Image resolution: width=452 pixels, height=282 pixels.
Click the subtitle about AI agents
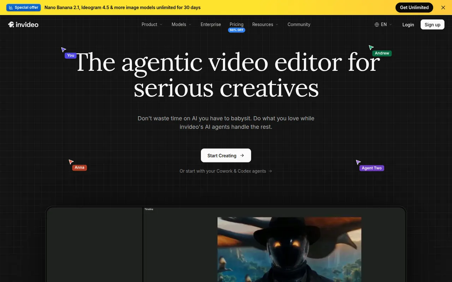(x=226, y=123)
